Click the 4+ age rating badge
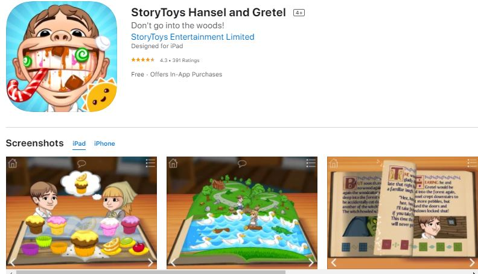 [x=299, y=13]
